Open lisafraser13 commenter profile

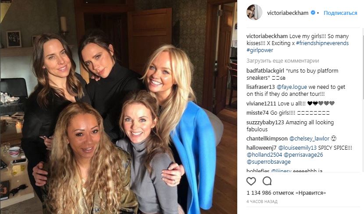tap(261, 87)
